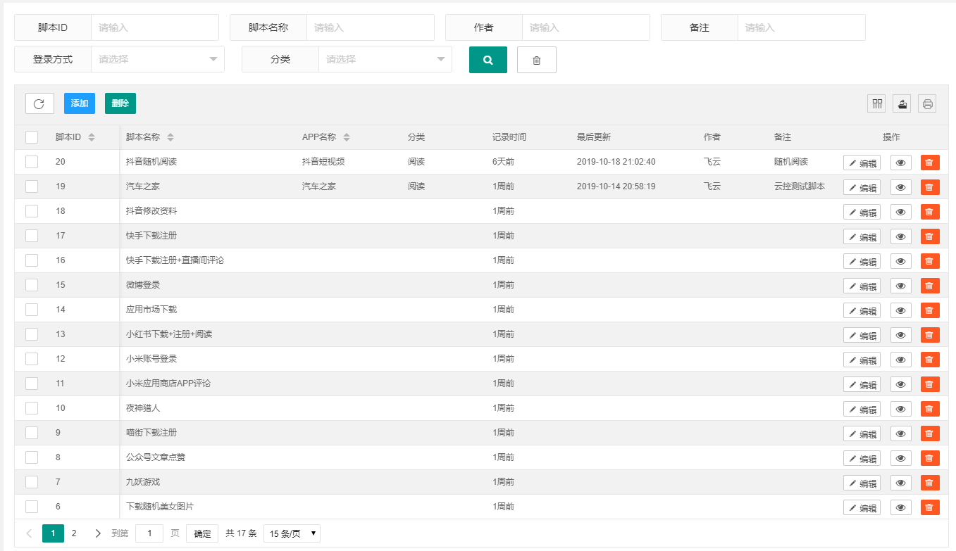The height and width of the screenshot is (551, 956).
Task: Check the box for script ID 19
Action: tap(32, 186)
